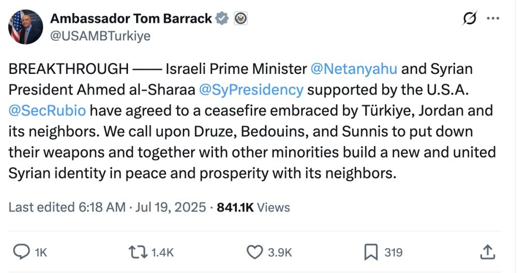Open the @SecRubio mention link
The image size is (518, 273).
[47, 110]
